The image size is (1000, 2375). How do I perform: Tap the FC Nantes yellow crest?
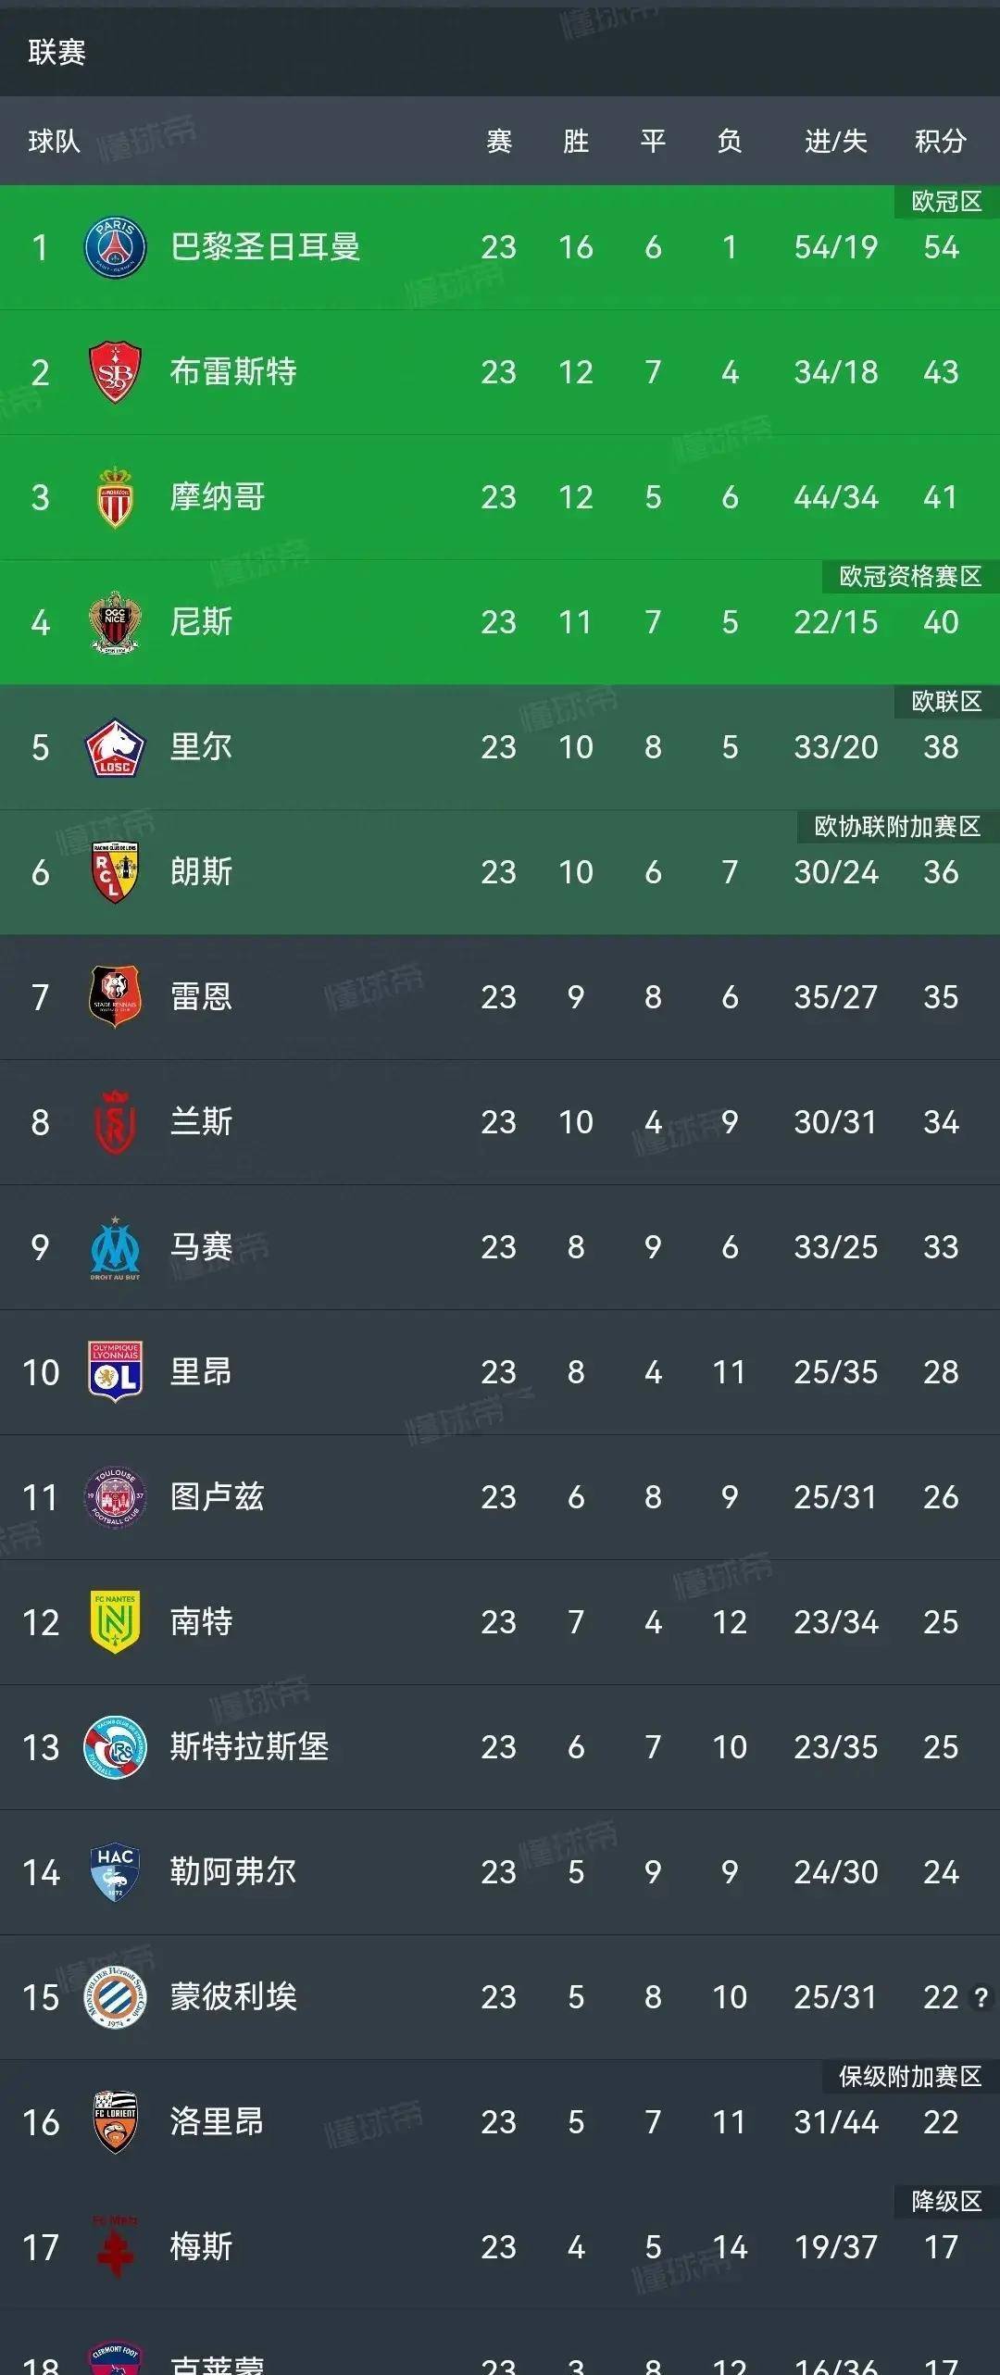click(x=115, y=1622)
